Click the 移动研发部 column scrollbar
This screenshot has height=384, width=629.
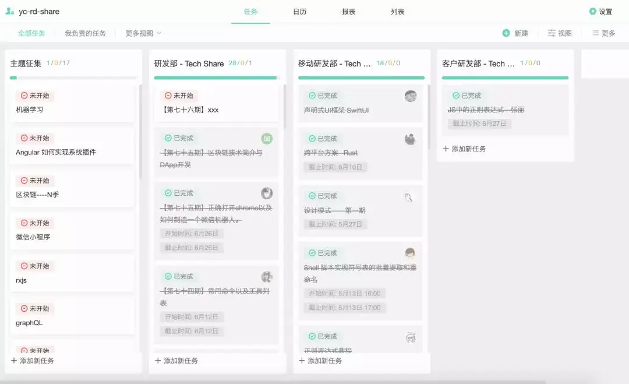pyautogui.click(x=429, y=117)
